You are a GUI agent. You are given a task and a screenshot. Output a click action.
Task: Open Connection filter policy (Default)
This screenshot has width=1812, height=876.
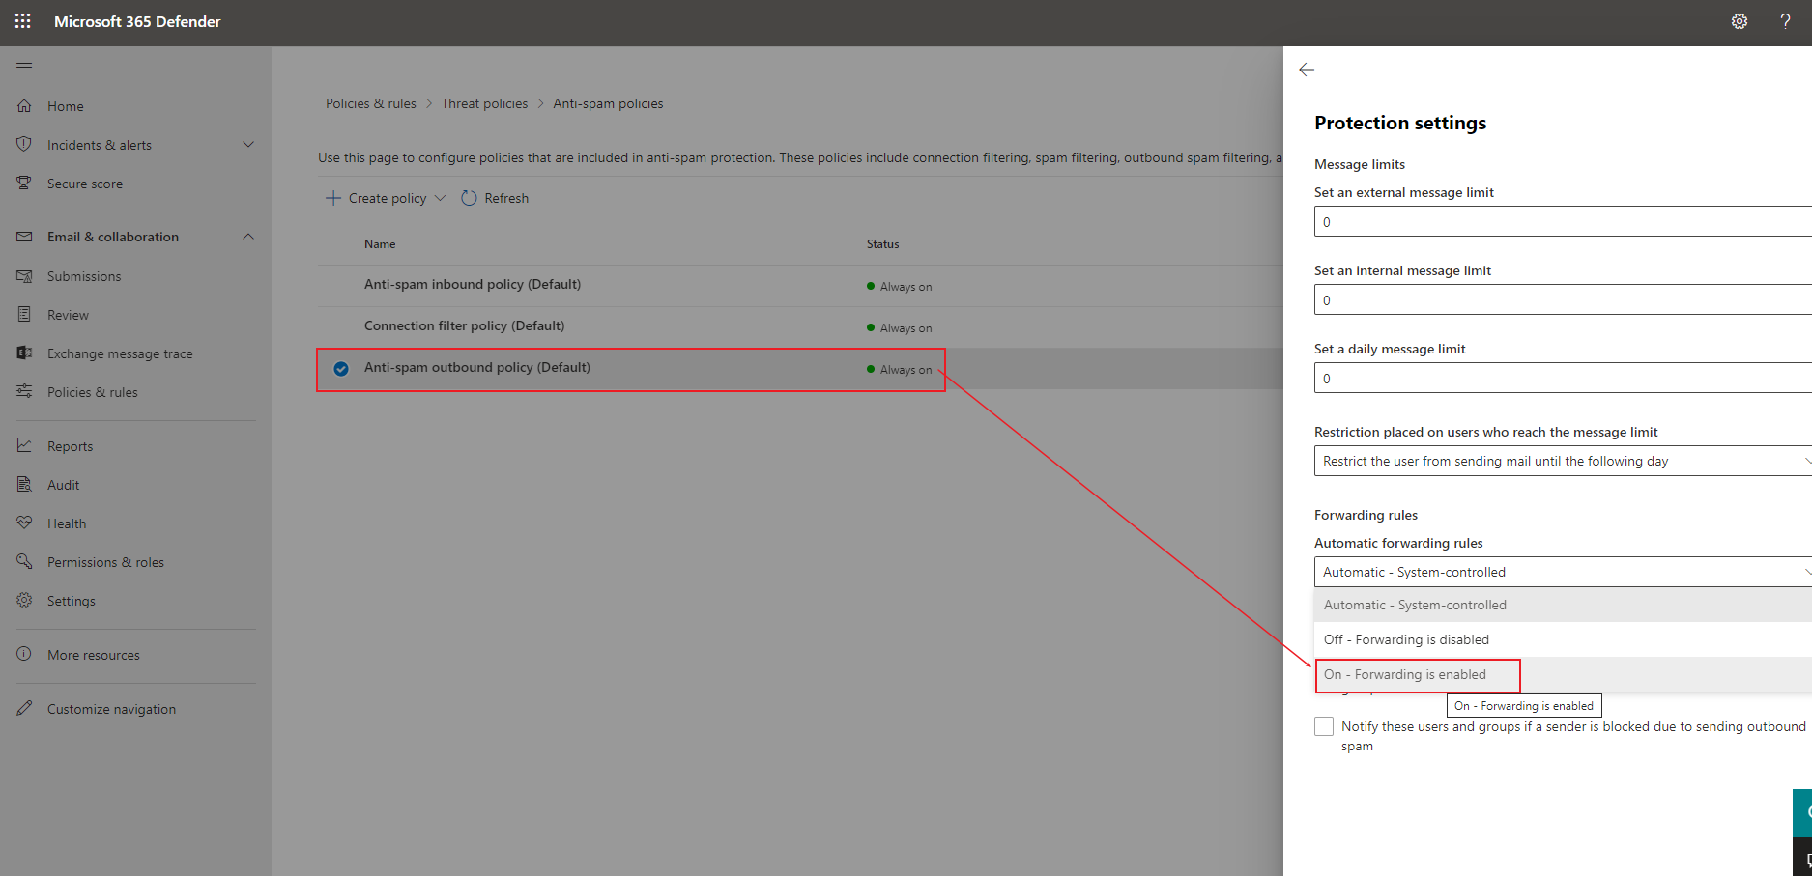pyautogui.click(x=465, y=325)
